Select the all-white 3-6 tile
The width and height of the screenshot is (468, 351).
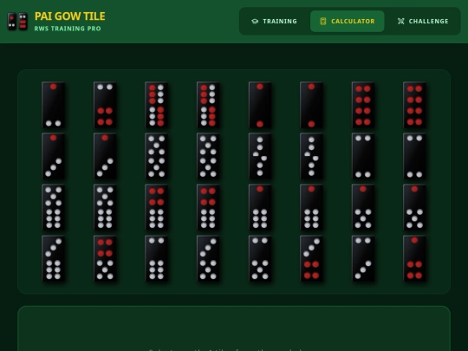(54, 259)
